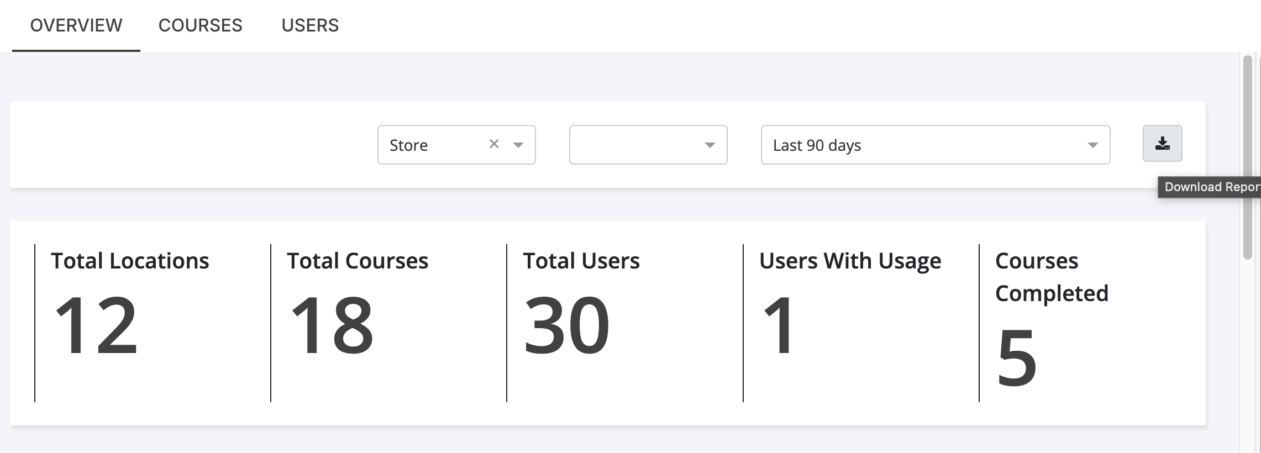1261x453 pixels.
Task: Click the vertical scrollbar thumb
Action: point(1247,157)
